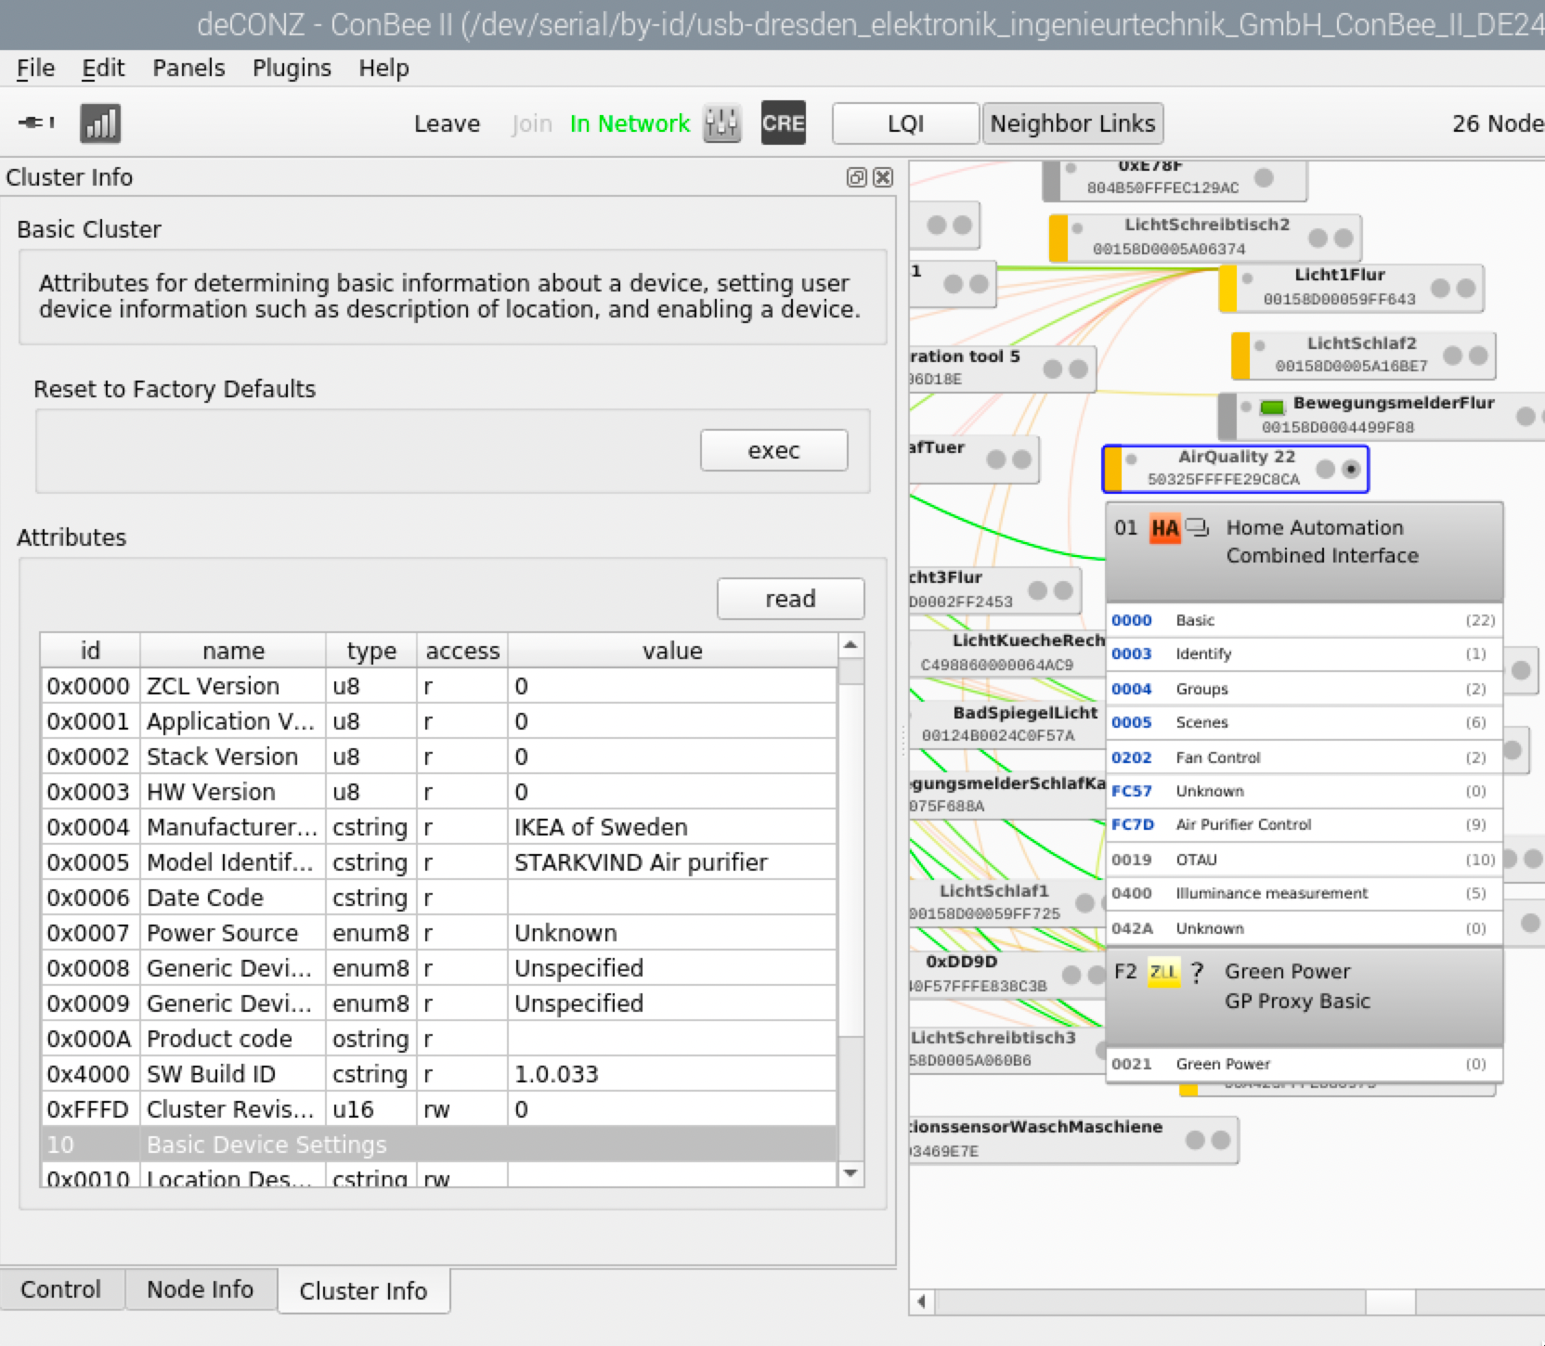Toggle the LQI display button

[905, 123]
